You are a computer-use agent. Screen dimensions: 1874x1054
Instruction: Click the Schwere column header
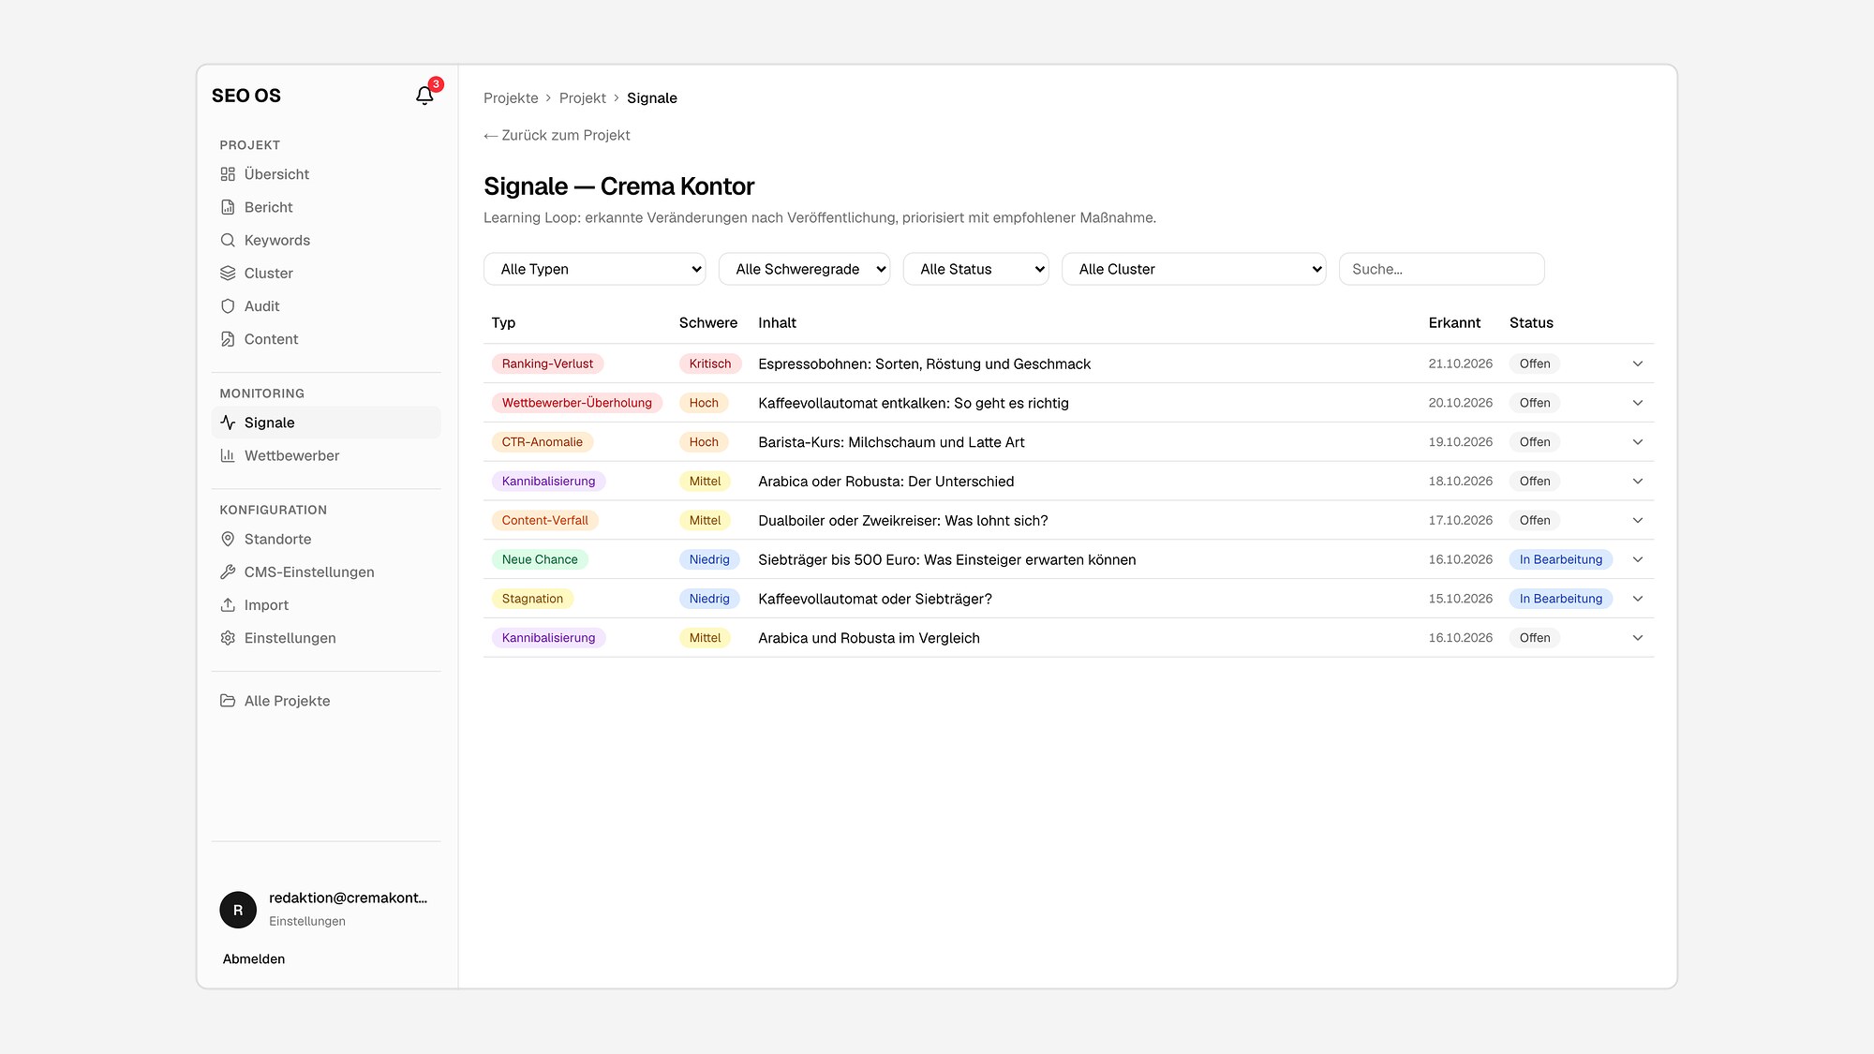point(708,322)
